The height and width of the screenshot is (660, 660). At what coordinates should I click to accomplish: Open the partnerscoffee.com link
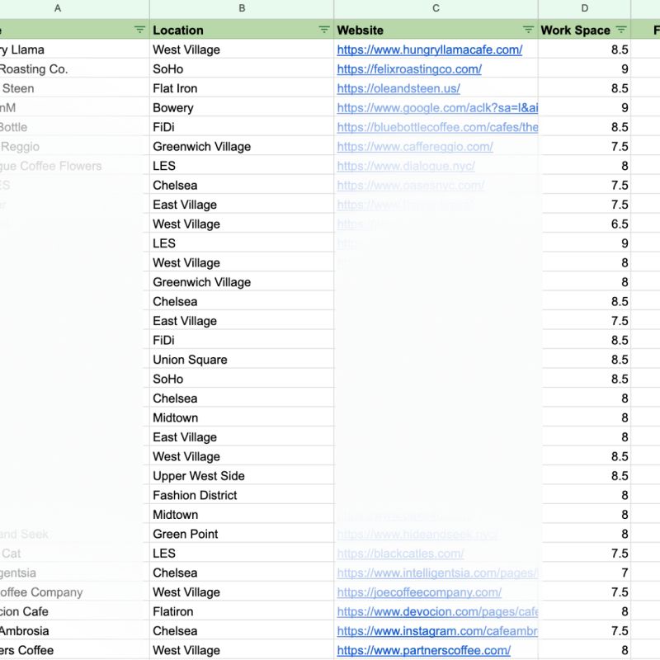423,650
